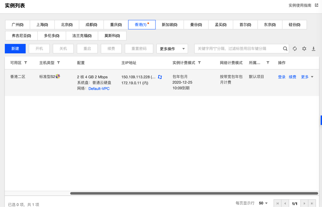Image resolution: width=322 pixels, height=207 pixels.
Task: Open the 实例使用指南 link
Action: [x=300, y=5]
